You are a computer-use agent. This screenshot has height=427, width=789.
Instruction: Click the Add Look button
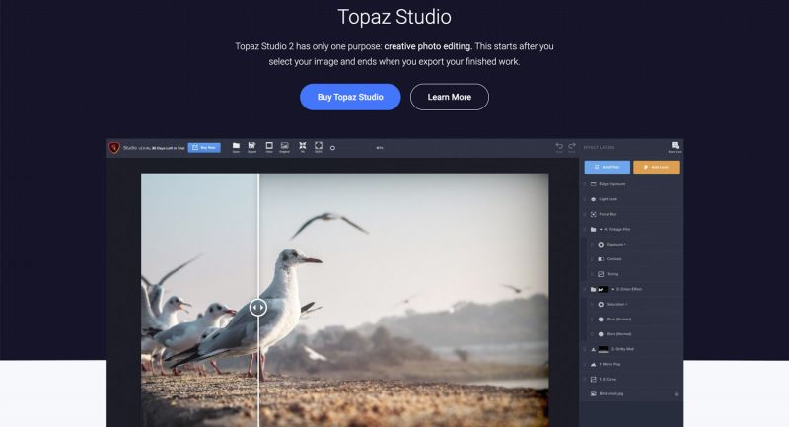click(656, 167)
